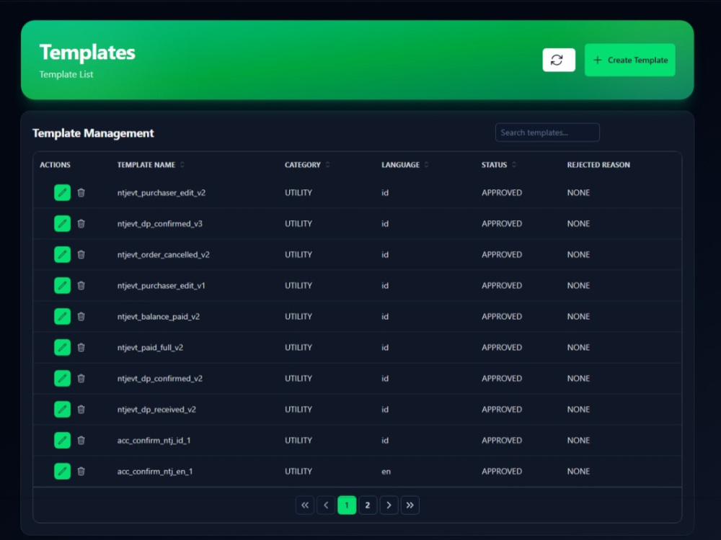This screenshot has width=721, height=540.
Task: Click the Actions column header
Action: (x=55, y=164)
